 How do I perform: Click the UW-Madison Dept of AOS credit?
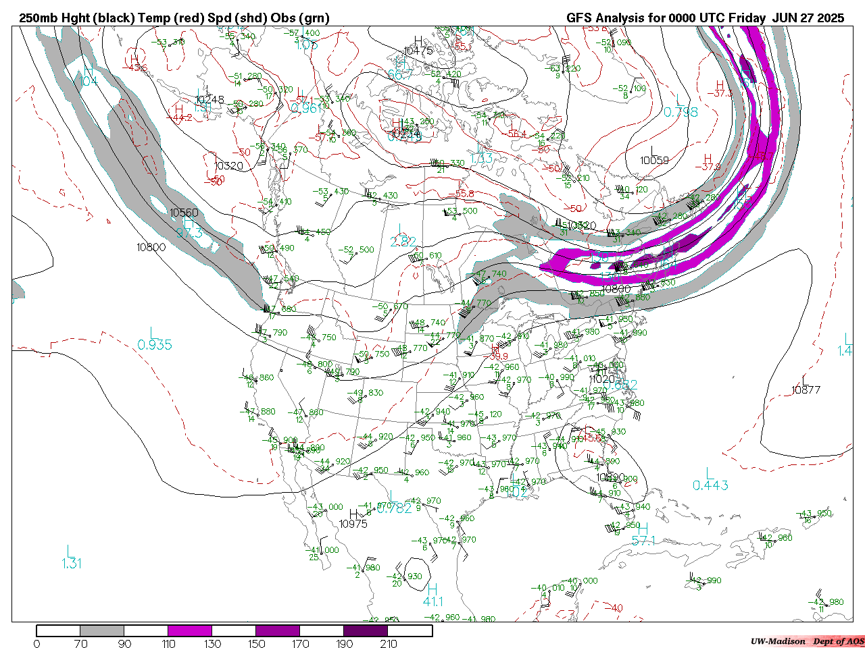(x=807, y=641)
